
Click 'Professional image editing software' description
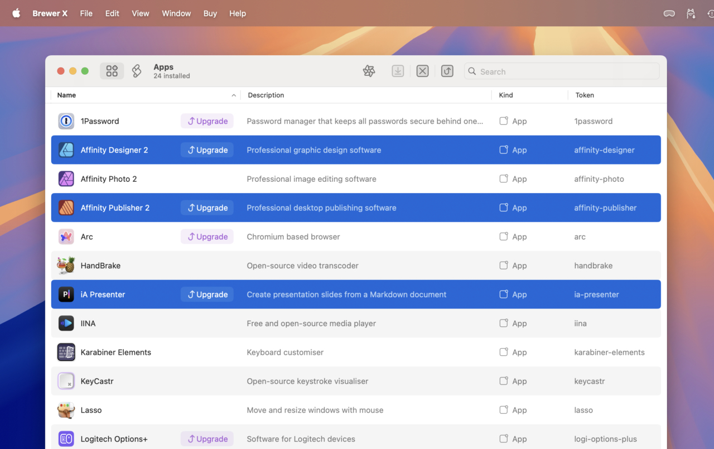[311, 179]
